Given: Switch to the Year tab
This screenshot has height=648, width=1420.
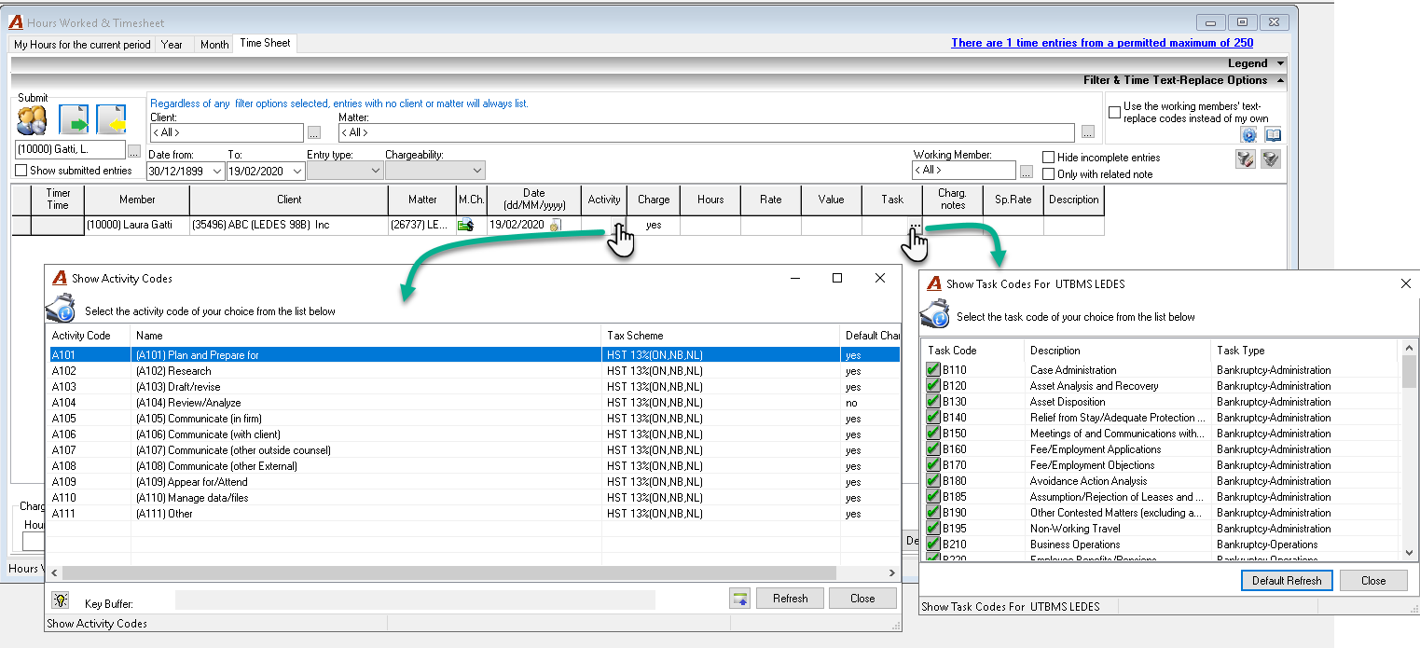Looking at the screenshot, I should pyautogui.click(x=172, y=45).
